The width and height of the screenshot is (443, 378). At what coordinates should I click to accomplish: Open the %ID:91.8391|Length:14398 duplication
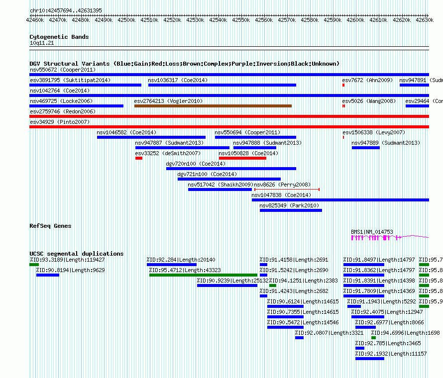[x=364, y=285]
